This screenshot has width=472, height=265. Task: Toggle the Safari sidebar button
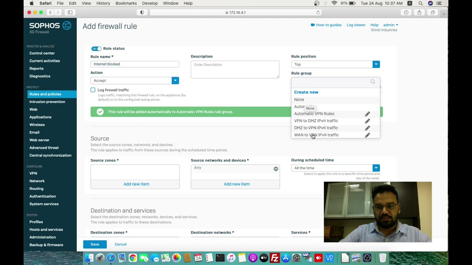70,13
